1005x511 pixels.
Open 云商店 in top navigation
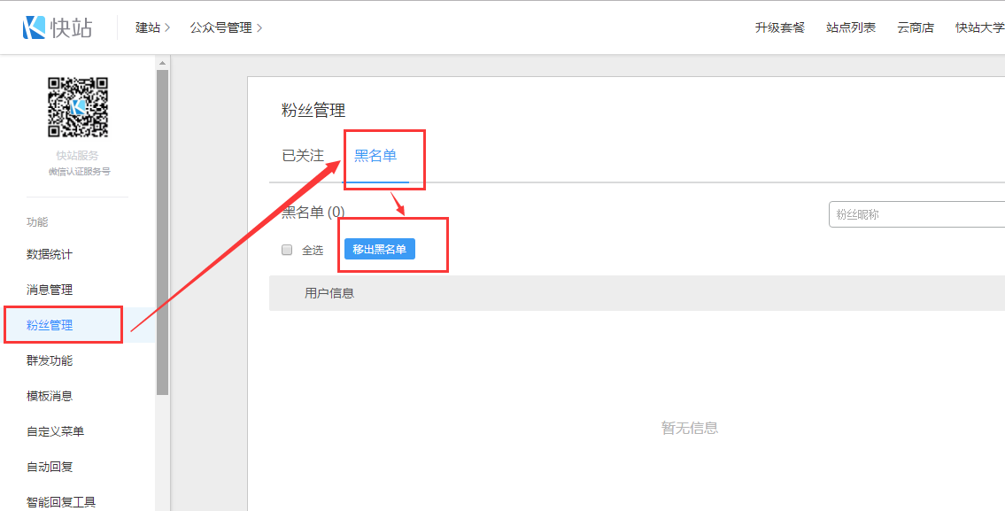pyautogui.click(x=915, y=27)
